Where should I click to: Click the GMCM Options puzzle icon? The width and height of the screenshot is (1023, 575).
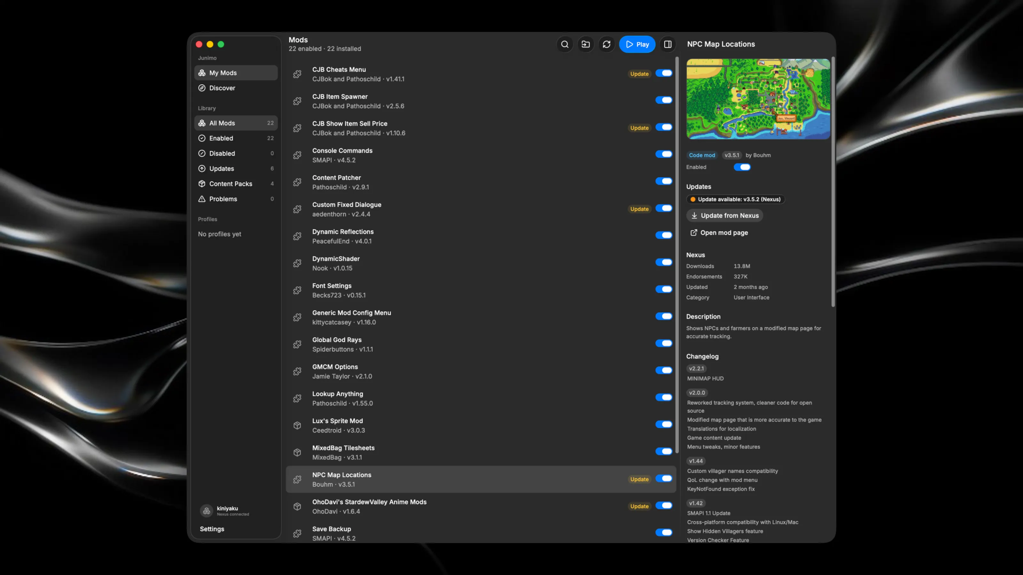point(297,372)
